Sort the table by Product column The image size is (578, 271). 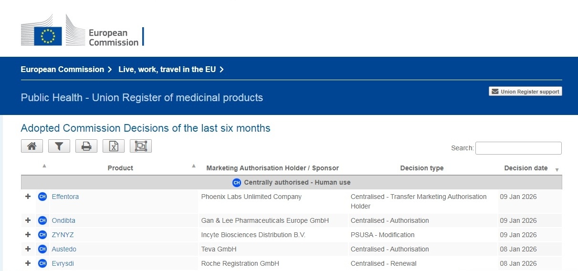coord(120,168)
